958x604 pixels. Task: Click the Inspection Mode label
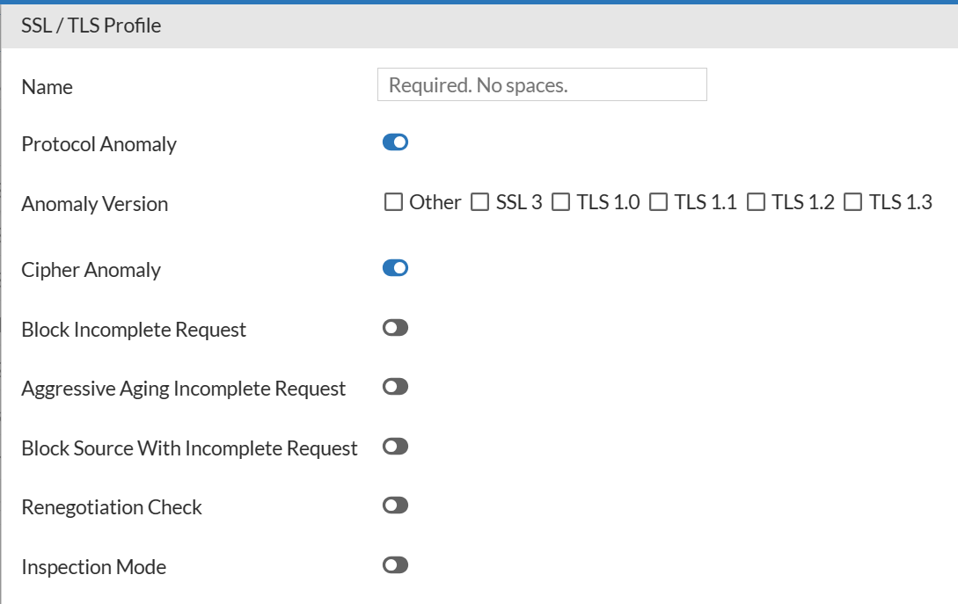point(93,566)
